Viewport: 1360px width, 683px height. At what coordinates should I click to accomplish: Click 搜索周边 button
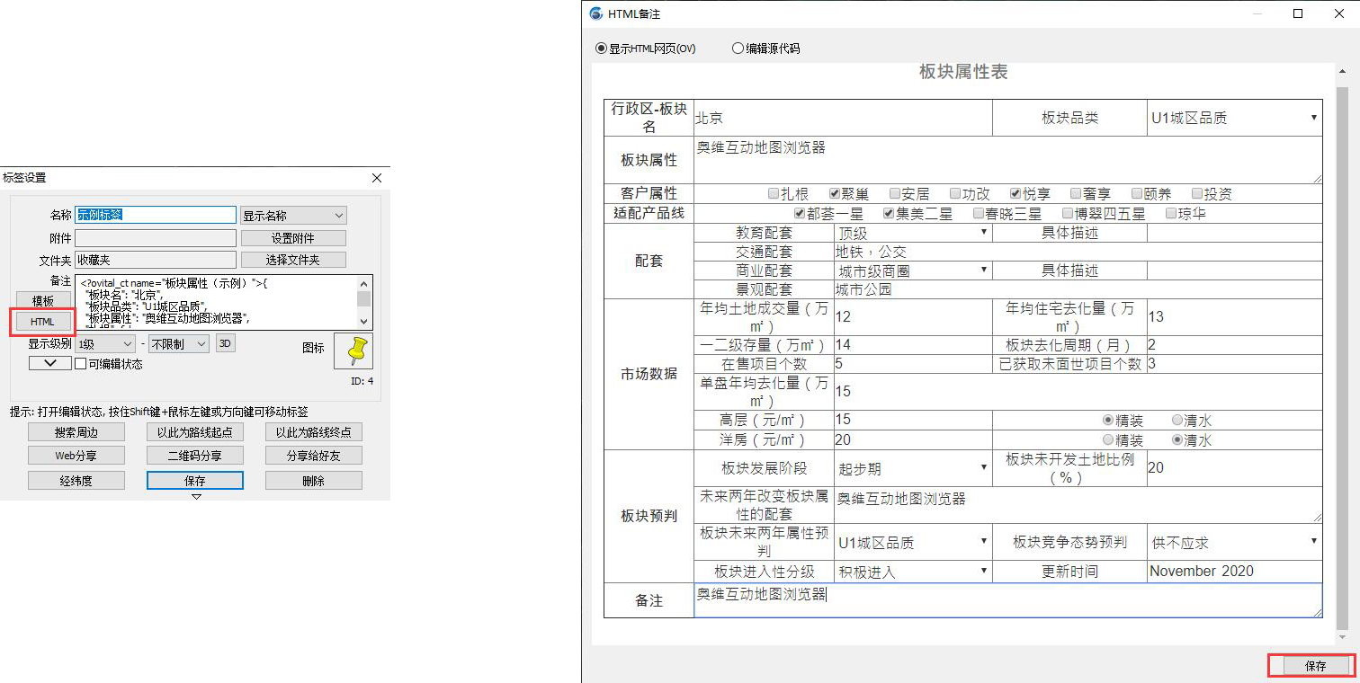76,432
